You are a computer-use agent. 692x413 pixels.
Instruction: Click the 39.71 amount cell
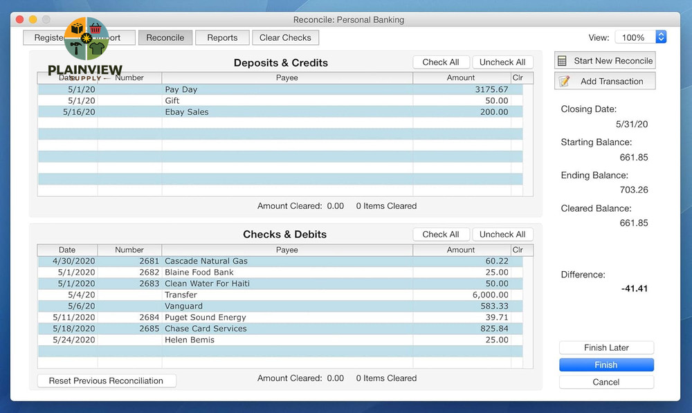(497, 318)
